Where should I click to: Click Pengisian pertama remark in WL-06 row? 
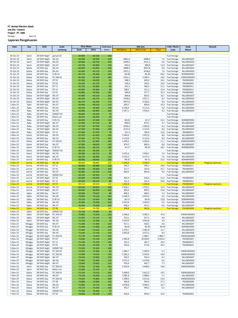point(213,163)
